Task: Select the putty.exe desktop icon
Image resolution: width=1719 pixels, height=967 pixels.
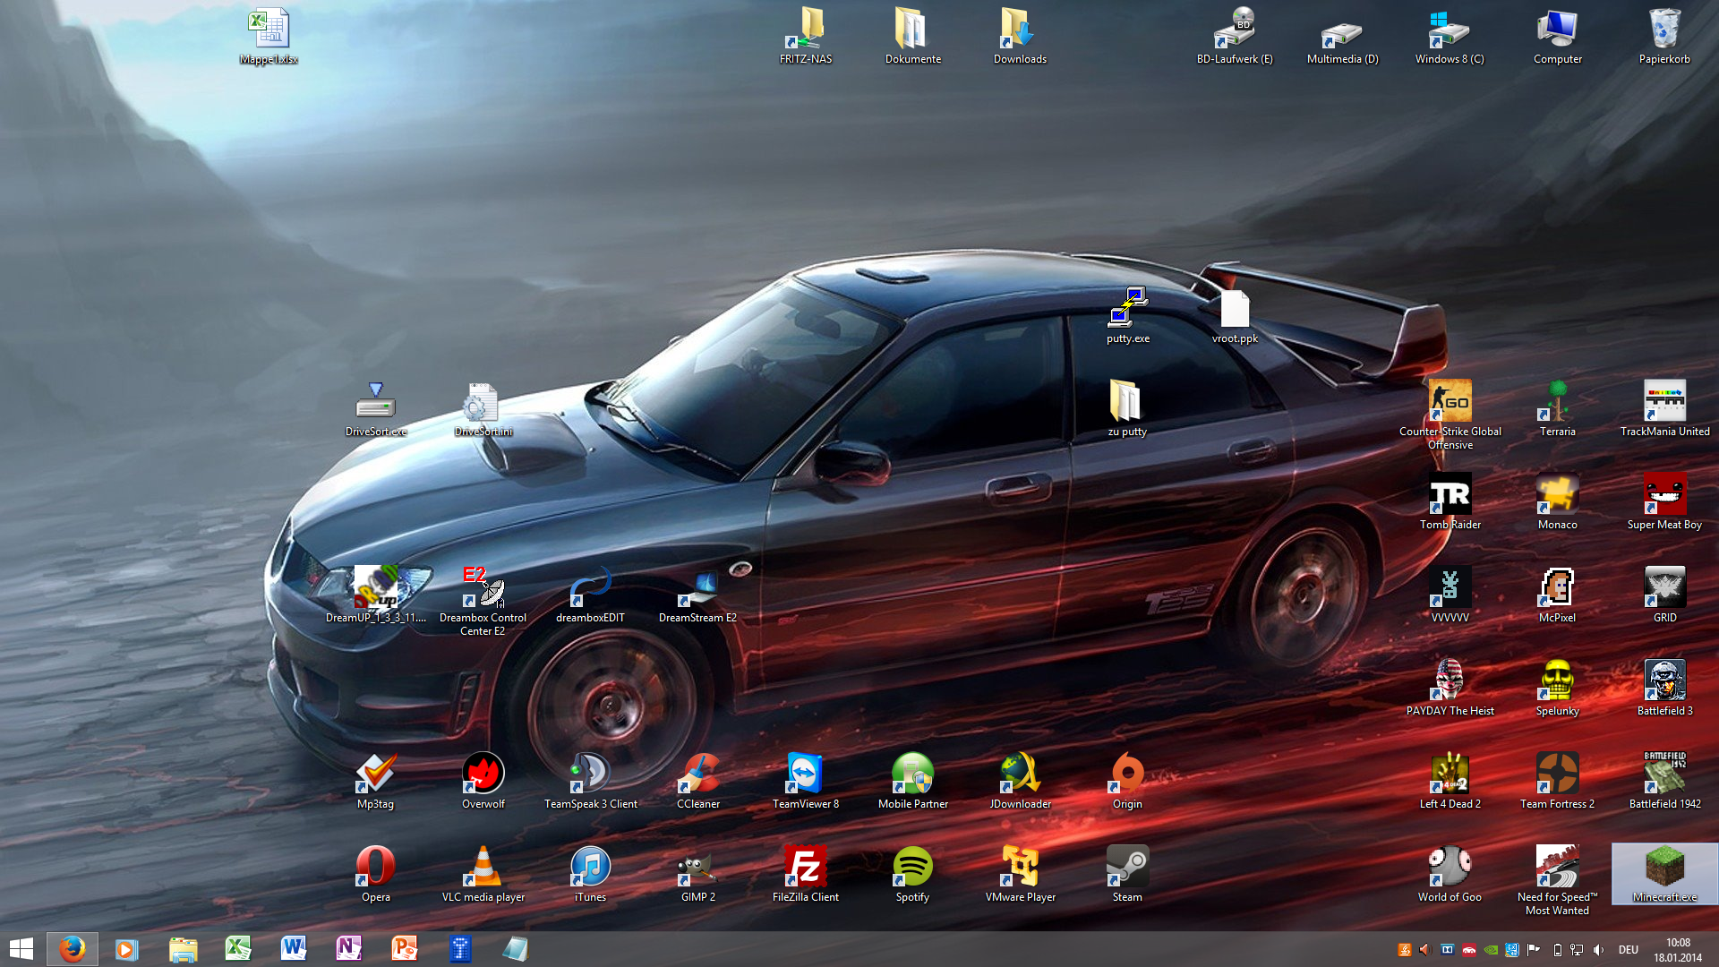Action: point(1127,309)
